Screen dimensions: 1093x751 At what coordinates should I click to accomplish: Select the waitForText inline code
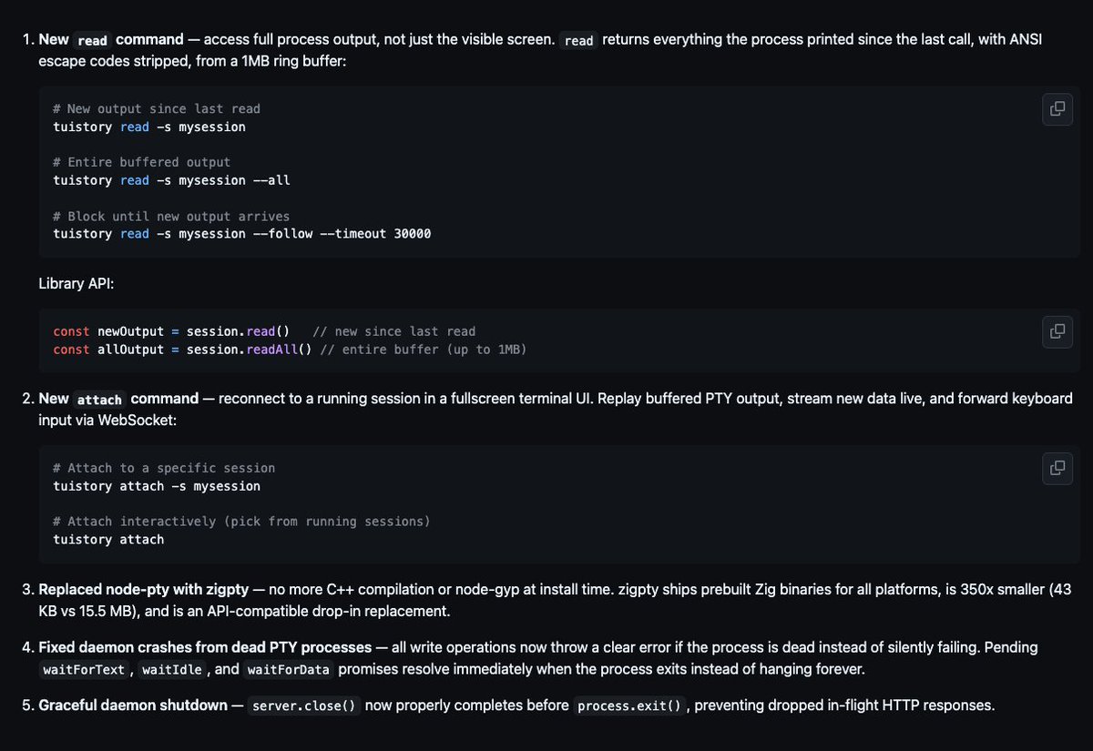85,670
